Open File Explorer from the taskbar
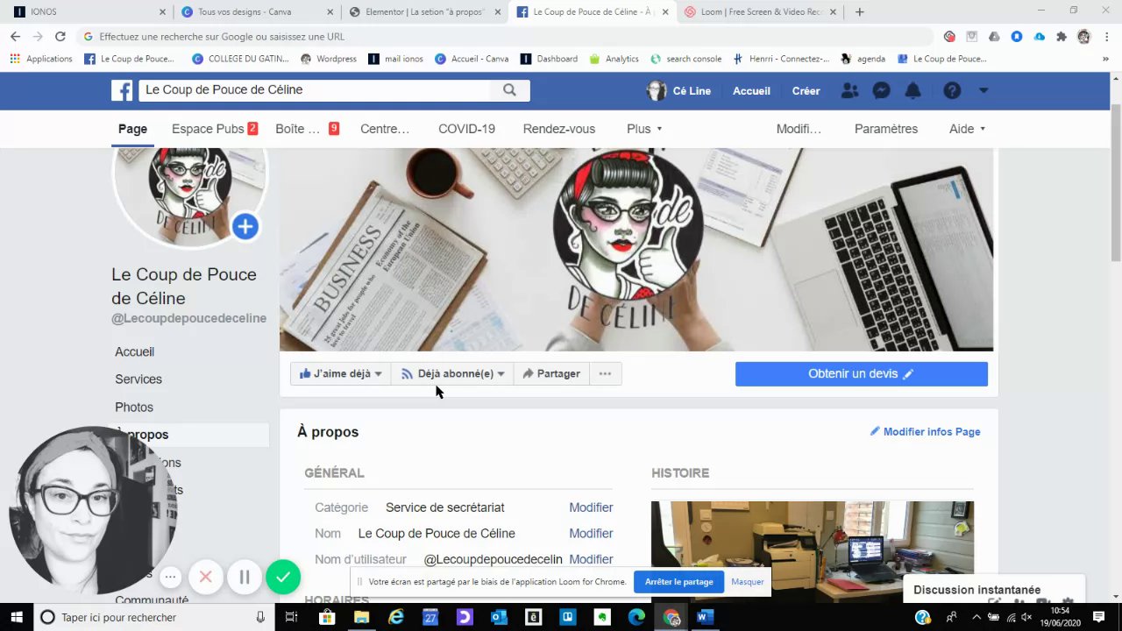Screen dimensions: 1122x631 (x=361, y=617)
